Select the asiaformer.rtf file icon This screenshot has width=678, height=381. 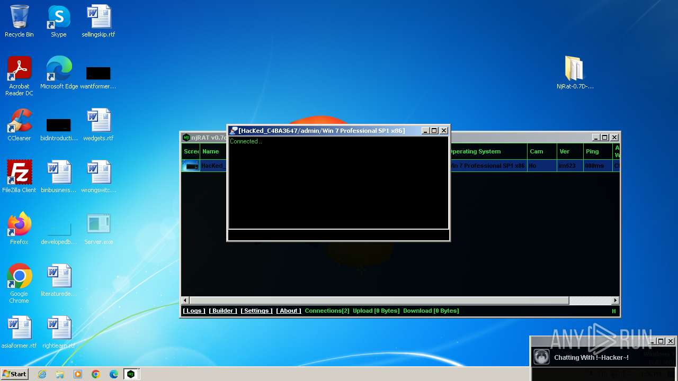tap(19, 332)
